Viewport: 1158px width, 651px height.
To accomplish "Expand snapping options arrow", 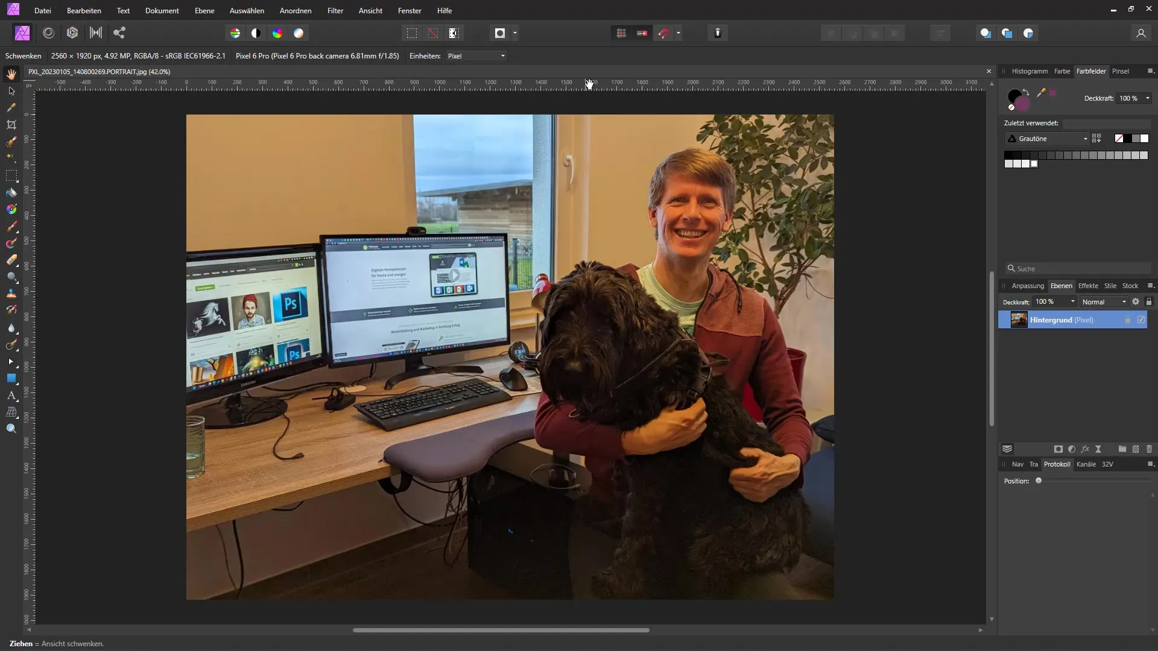I will 679,33.
